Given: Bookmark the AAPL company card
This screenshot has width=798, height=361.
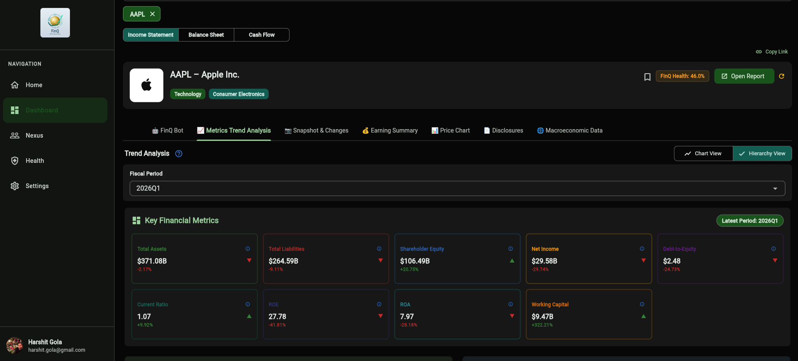Looking at the screenshot, I should (x=647, y=77).
